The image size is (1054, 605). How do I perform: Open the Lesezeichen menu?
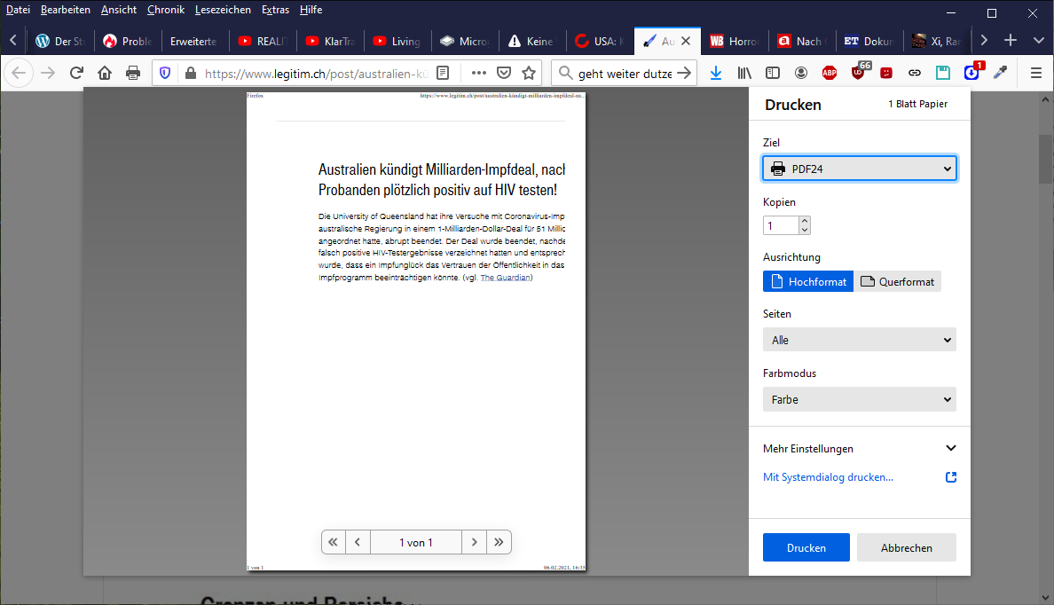223,10
